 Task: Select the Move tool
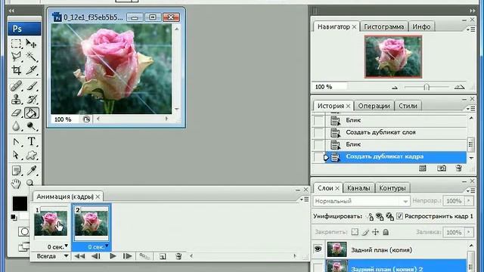coord(31,44)
